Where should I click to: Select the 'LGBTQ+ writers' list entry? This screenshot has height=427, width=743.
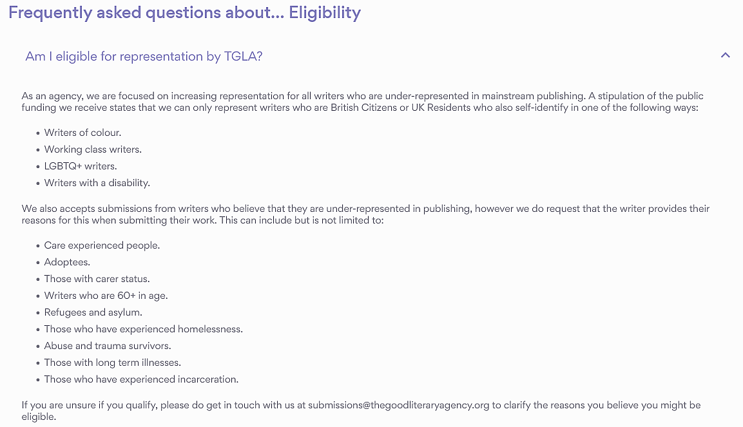(x=81, y=166)
